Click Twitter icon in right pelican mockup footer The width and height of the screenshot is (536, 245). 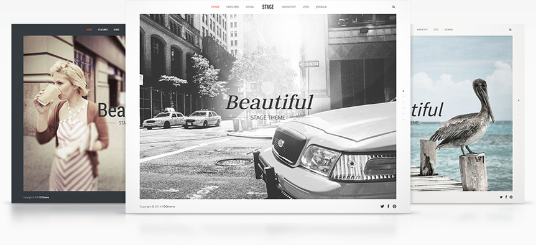coord(501,197)
